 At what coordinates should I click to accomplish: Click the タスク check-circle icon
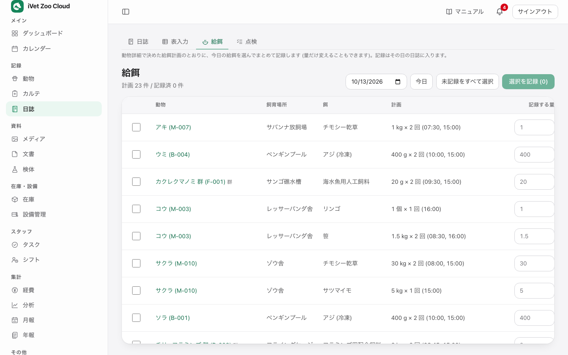tap(15, 245)
